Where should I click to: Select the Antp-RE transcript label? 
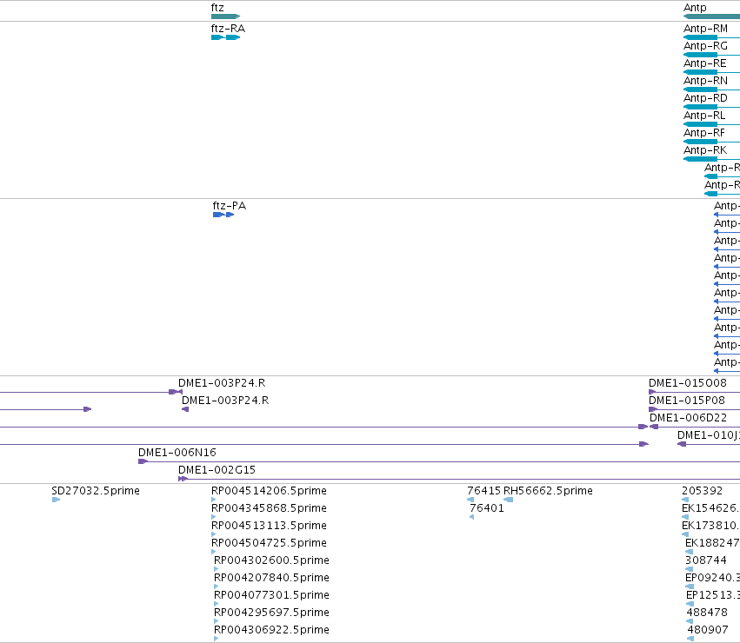point(705,63)
